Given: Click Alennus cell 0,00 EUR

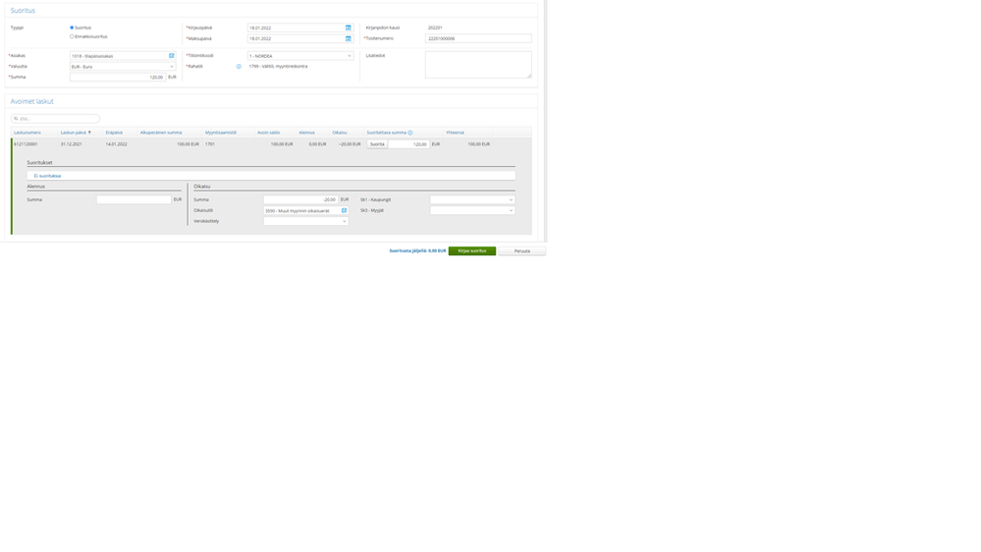Looking at the screenshot, I should coord(317,144).
